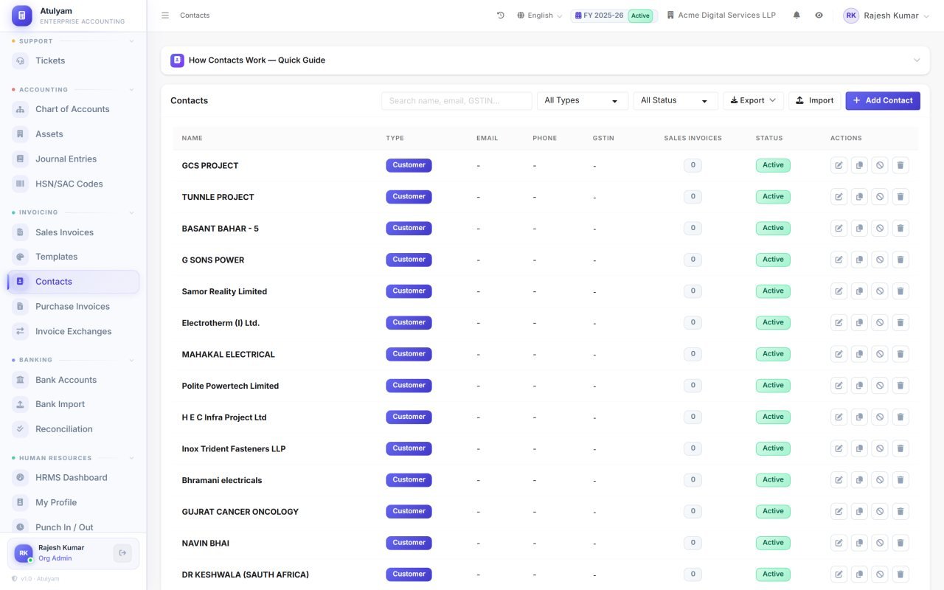Click the history clock icon in header

click(501, 15)
